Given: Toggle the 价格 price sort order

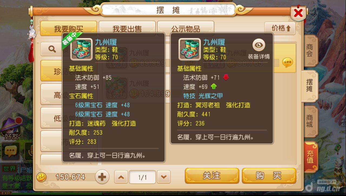Looking at the screenshot, I should pyautogui.click(x=280, y=28).
